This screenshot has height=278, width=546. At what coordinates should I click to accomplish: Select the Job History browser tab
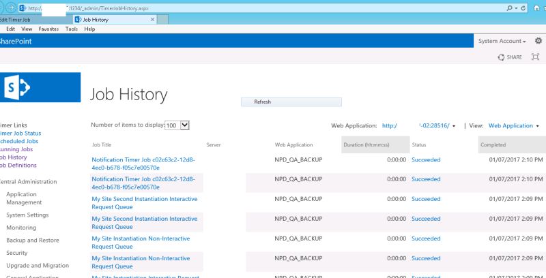[x=115, y=20]
